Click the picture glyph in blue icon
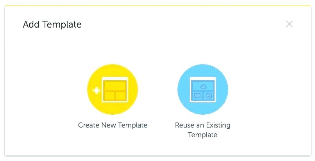This screenshot has width=315, height=161. click(209, 96)
